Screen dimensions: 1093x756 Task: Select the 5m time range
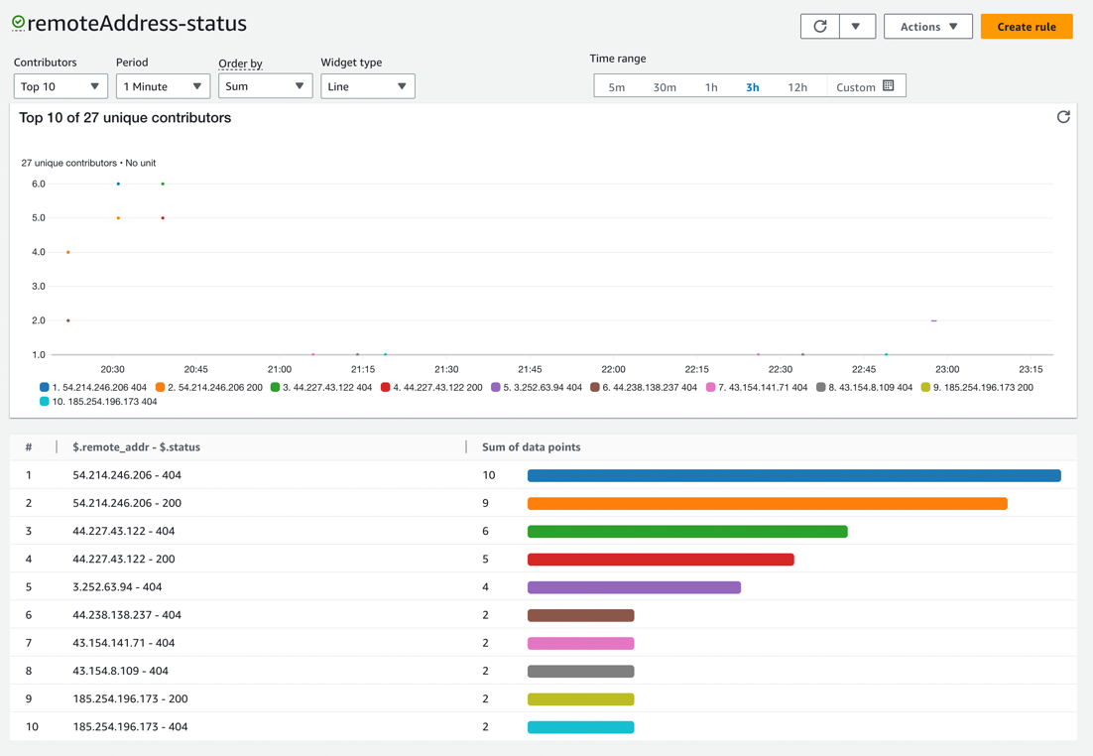tap(616, 86)
